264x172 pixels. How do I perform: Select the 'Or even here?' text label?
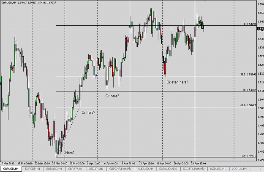(x=177, y=82)
